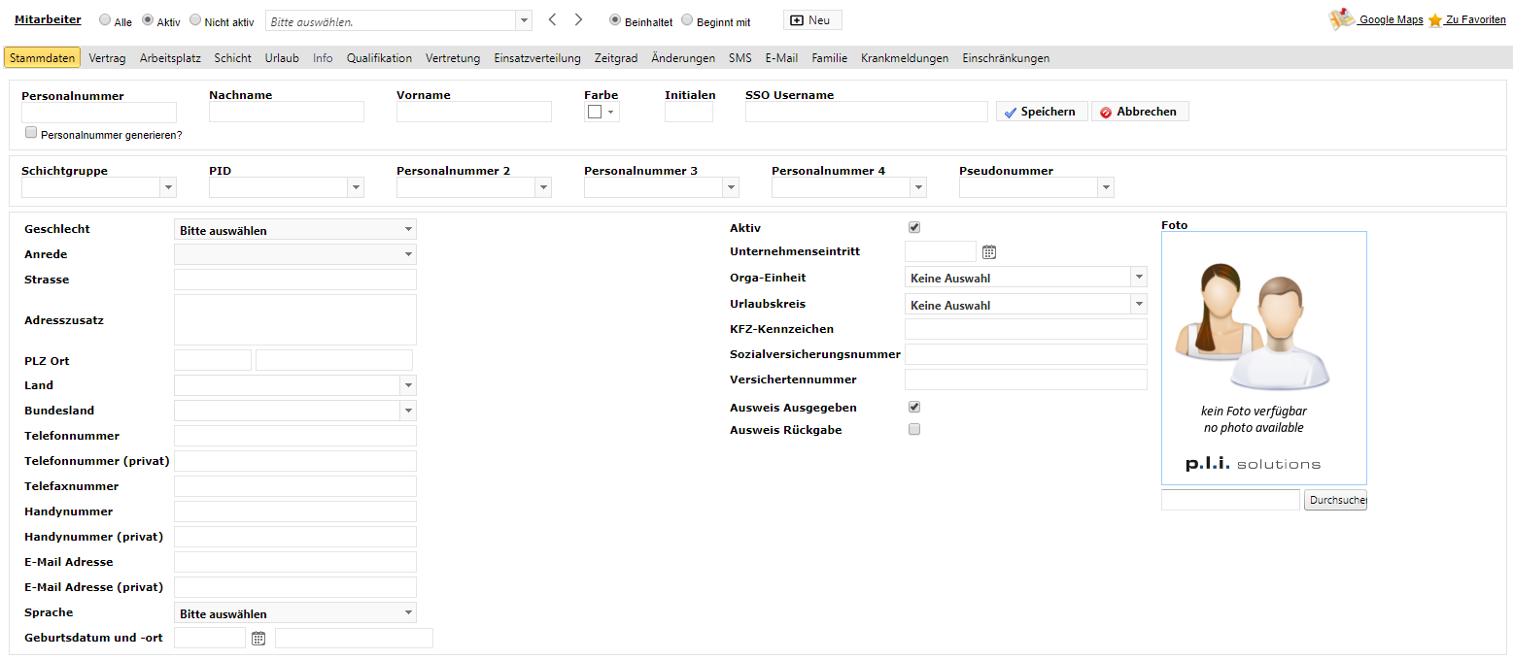
Task: Go to next employee arrow
Action: [x=578, y=19]
